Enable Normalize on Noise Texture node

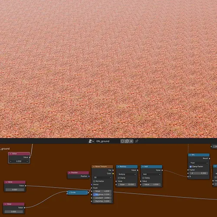94,181
